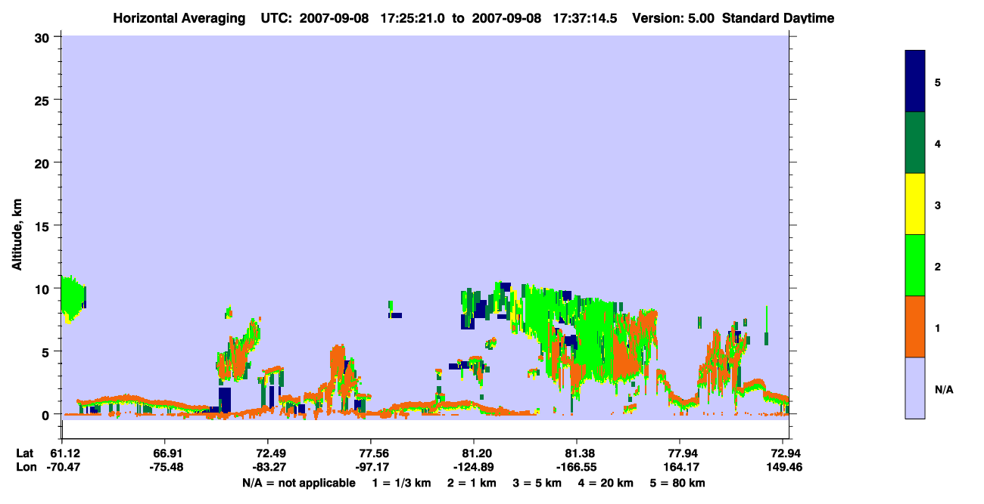Click the y-axis tick label 10

tap(44, 289)
